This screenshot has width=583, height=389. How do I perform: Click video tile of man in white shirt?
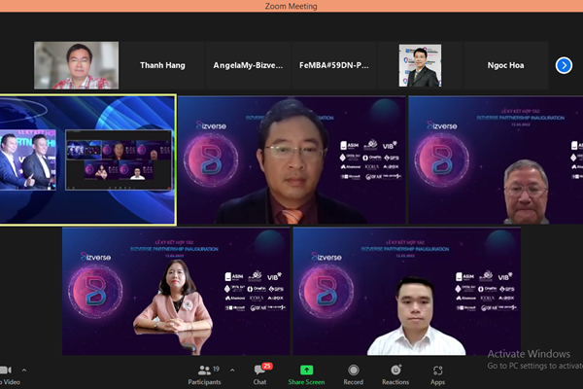(x=407, y=291)
